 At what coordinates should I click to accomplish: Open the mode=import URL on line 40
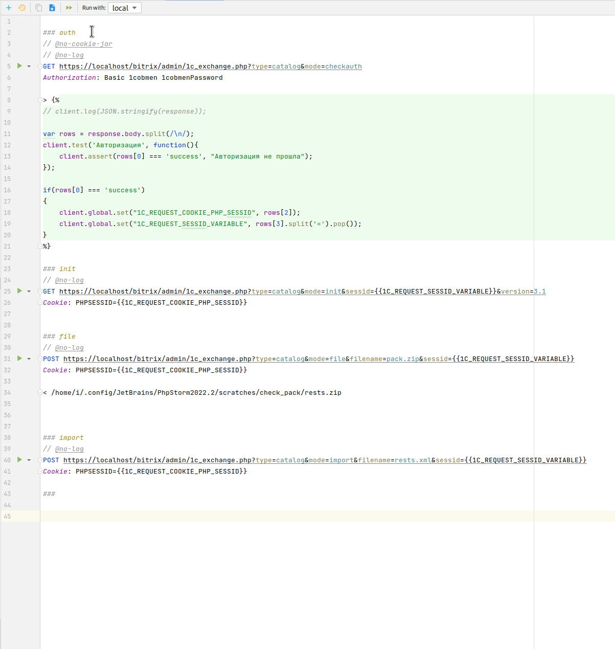[325, 460]
